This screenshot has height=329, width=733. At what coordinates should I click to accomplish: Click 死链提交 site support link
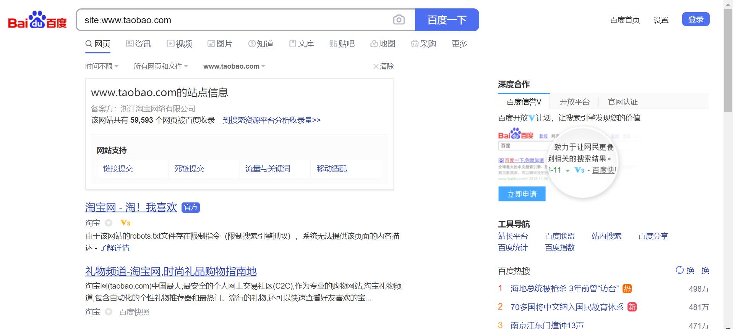[x=189, y=169]
